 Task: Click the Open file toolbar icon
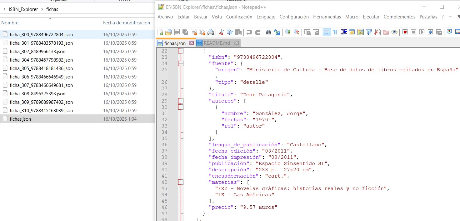(x=168, y=32)
